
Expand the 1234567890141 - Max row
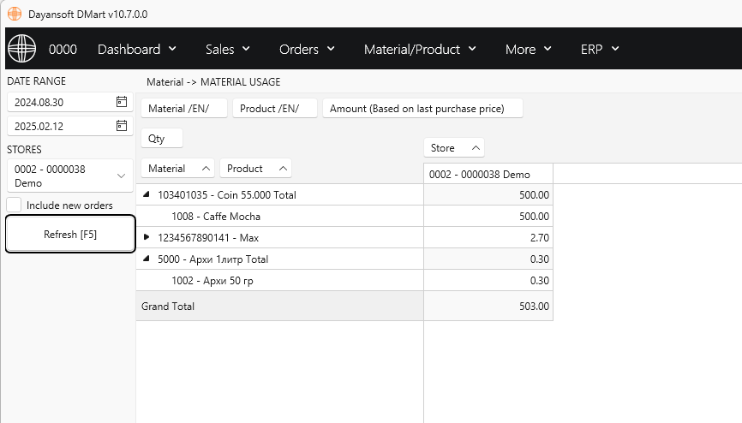point(147,237)
